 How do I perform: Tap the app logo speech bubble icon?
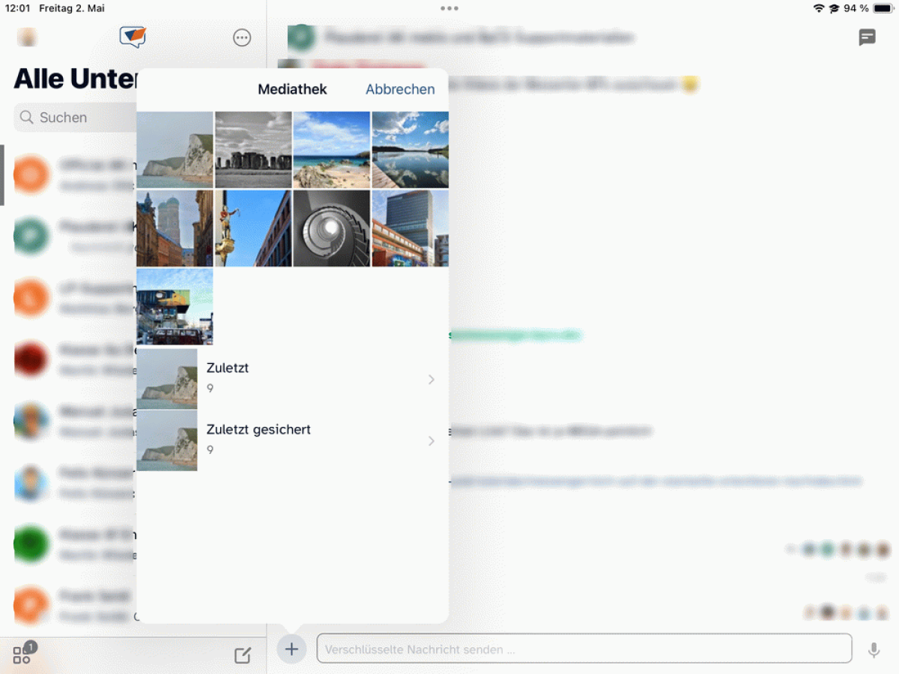[x=133, y=37]
